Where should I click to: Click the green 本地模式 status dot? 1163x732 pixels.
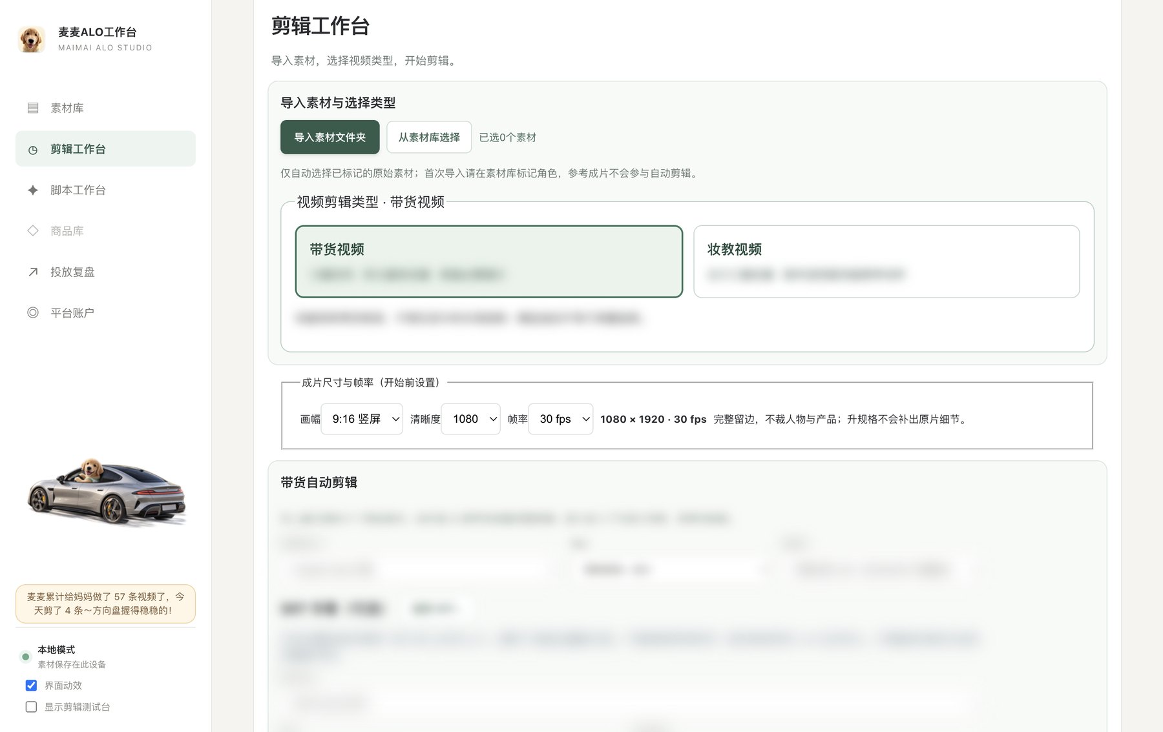click(25, 656)
